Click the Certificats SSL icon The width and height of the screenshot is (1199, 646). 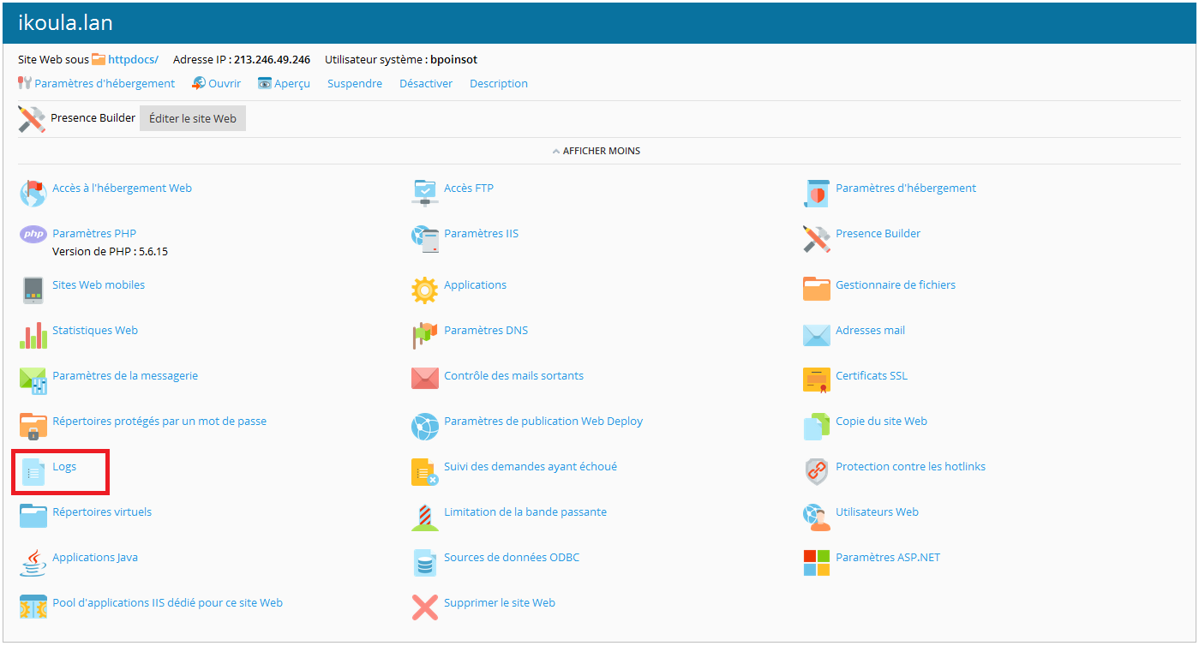click(816, 381)
